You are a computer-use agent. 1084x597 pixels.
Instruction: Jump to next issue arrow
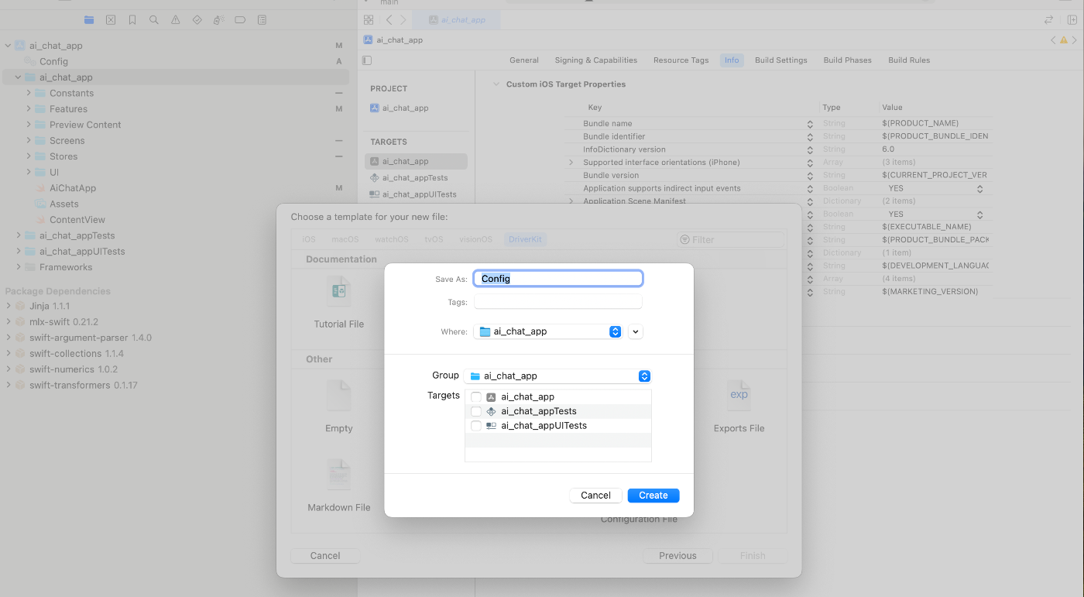coord(1075,40)
